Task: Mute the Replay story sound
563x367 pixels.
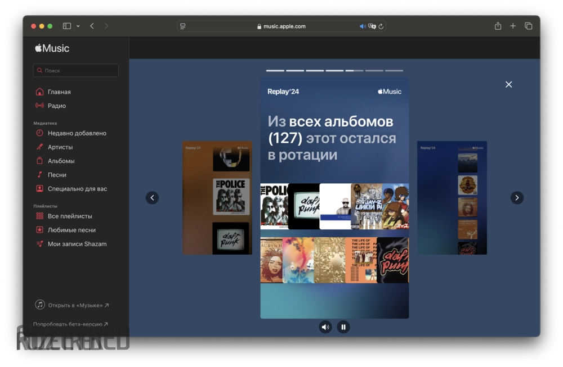Action: [x=325, y=327]
